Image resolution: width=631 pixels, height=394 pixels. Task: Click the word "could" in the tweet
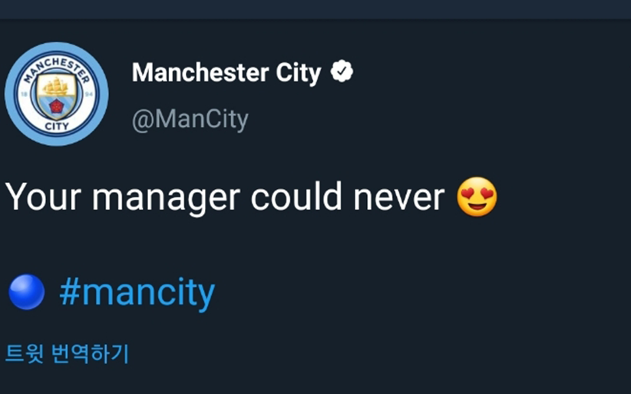click(296, 197)
